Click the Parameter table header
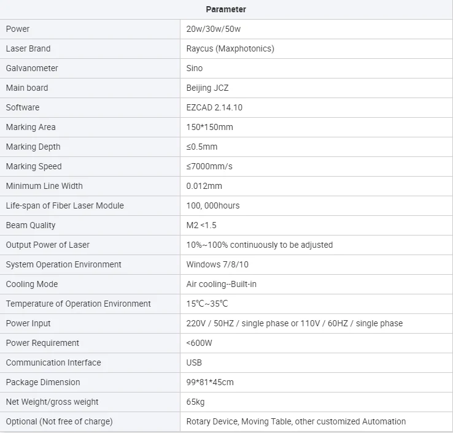This screenshot has width=453, height=433. click(226, 9)
